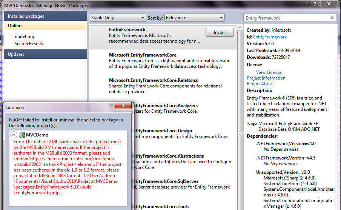Click System.CodeDom (≥ 4.6.0) dependency
Viewport: 341px width, 210px height.
tap(290, 184)
